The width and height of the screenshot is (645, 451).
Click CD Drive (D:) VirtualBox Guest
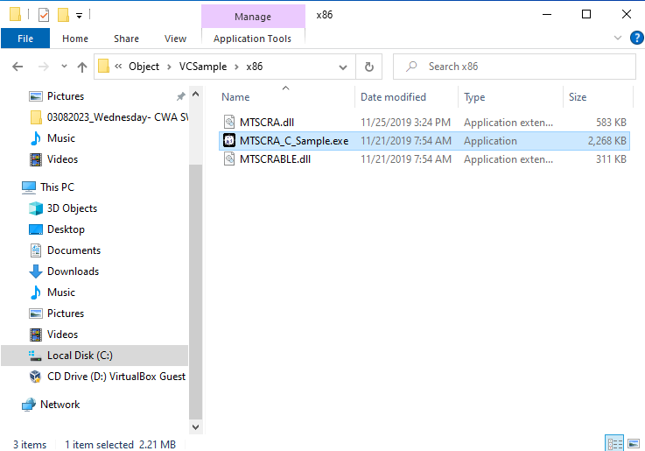(x=116, y=377)
